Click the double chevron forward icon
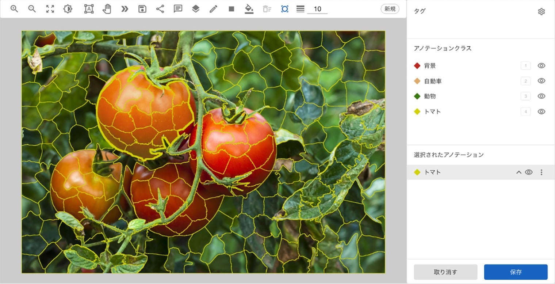Screen dimensions: 555x284 pos(125,9)
